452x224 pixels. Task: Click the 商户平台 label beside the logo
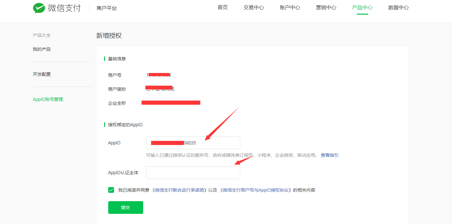(x=107, y=8)
